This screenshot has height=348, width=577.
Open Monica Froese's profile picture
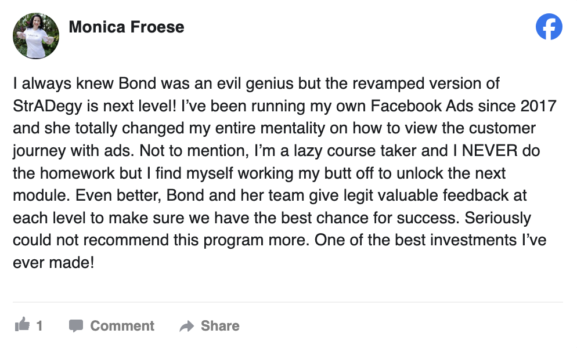35,36
